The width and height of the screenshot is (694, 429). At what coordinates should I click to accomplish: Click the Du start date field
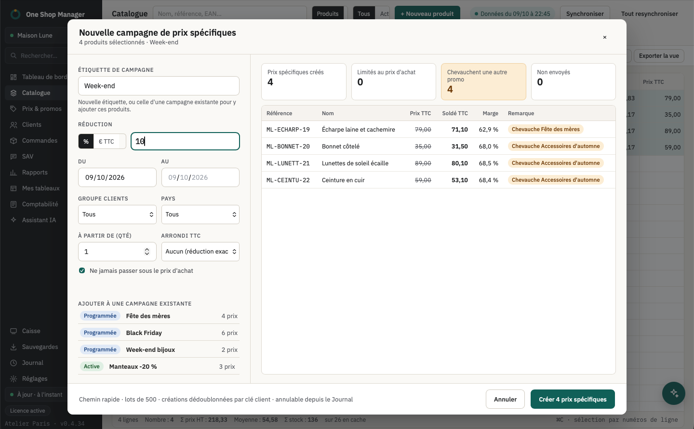click(x=117, y=177)
